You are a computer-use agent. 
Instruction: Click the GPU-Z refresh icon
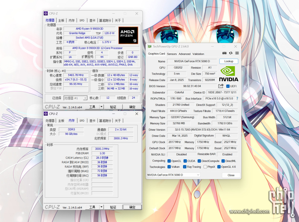click(x=231, y=53)
